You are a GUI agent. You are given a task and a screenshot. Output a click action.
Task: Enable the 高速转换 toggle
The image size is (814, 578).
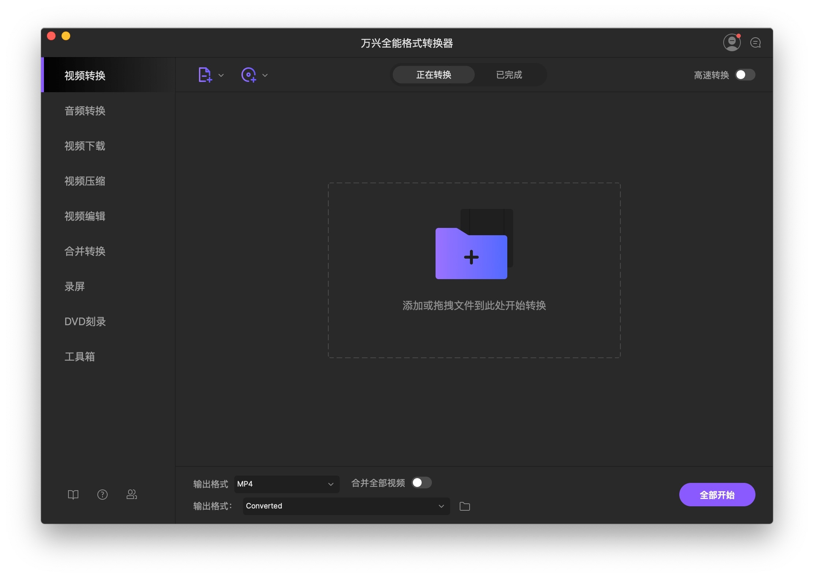pos(745,75)
